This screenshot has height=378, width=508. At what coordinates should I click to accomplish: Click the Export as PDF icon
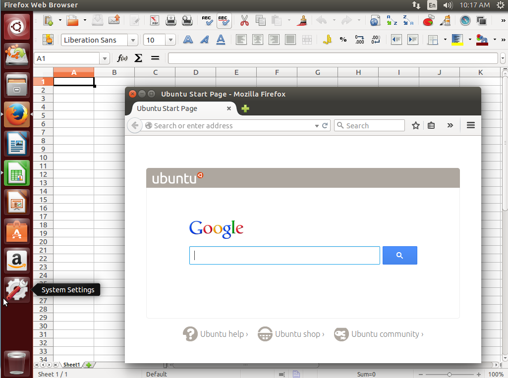[x=155, y=20]
